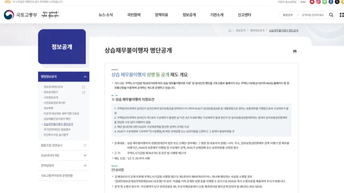Switch site language to ENG
Screen dimensions: 344x193
tap(303, 2)
